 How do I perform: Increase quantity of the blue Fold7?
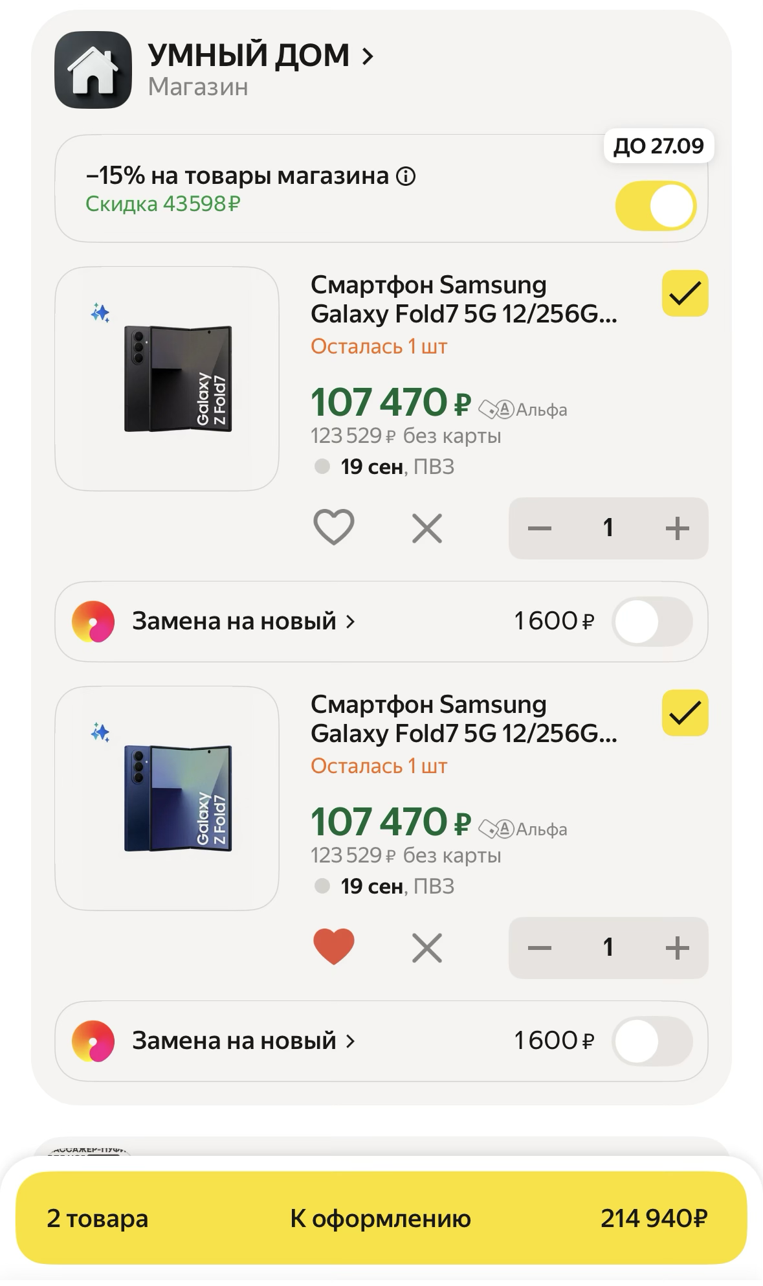tap(677, 948)
